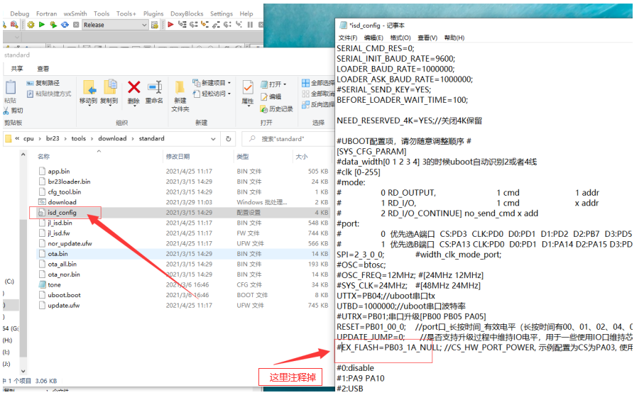Switch to 查看 ribbon tab in Explorer
Screen dimensions: 644x400
[x=43, y=69]
